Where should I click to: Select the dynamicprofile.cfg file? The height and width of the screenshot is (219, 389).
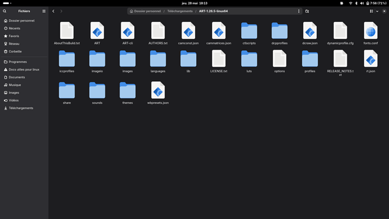341,33
